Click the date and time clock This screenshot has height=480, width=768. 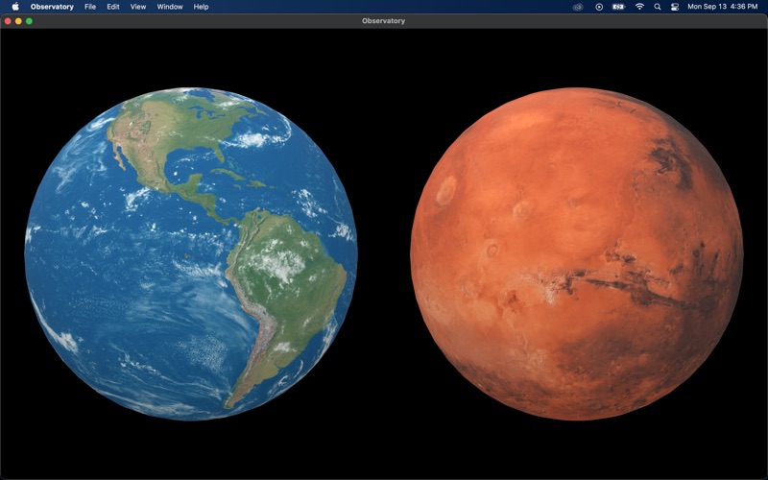pyautogui.click(x=723, y=7)
